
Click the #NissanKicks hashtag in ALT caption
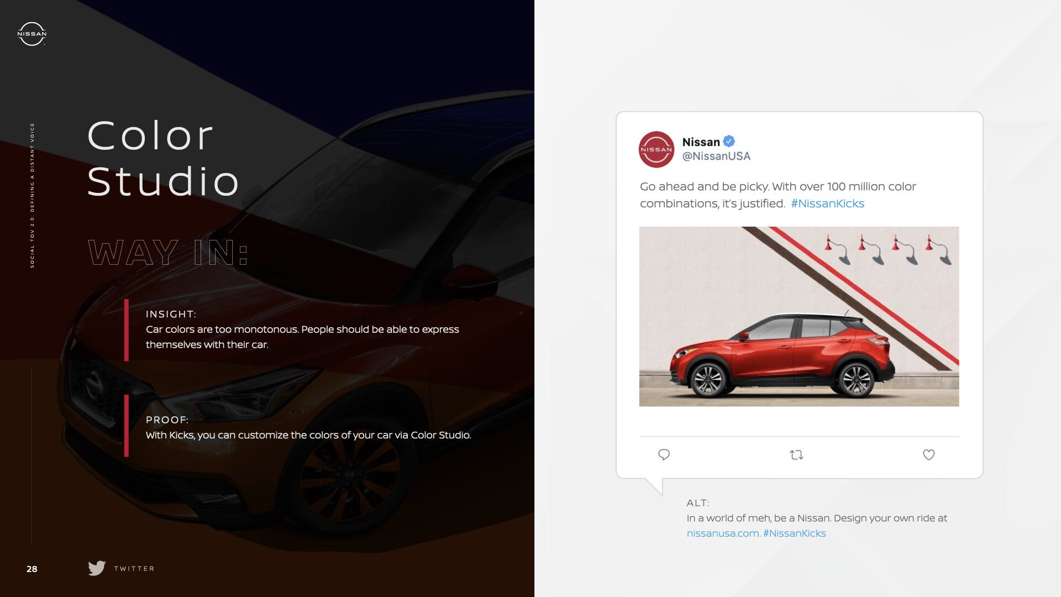[x=794, y=533]
